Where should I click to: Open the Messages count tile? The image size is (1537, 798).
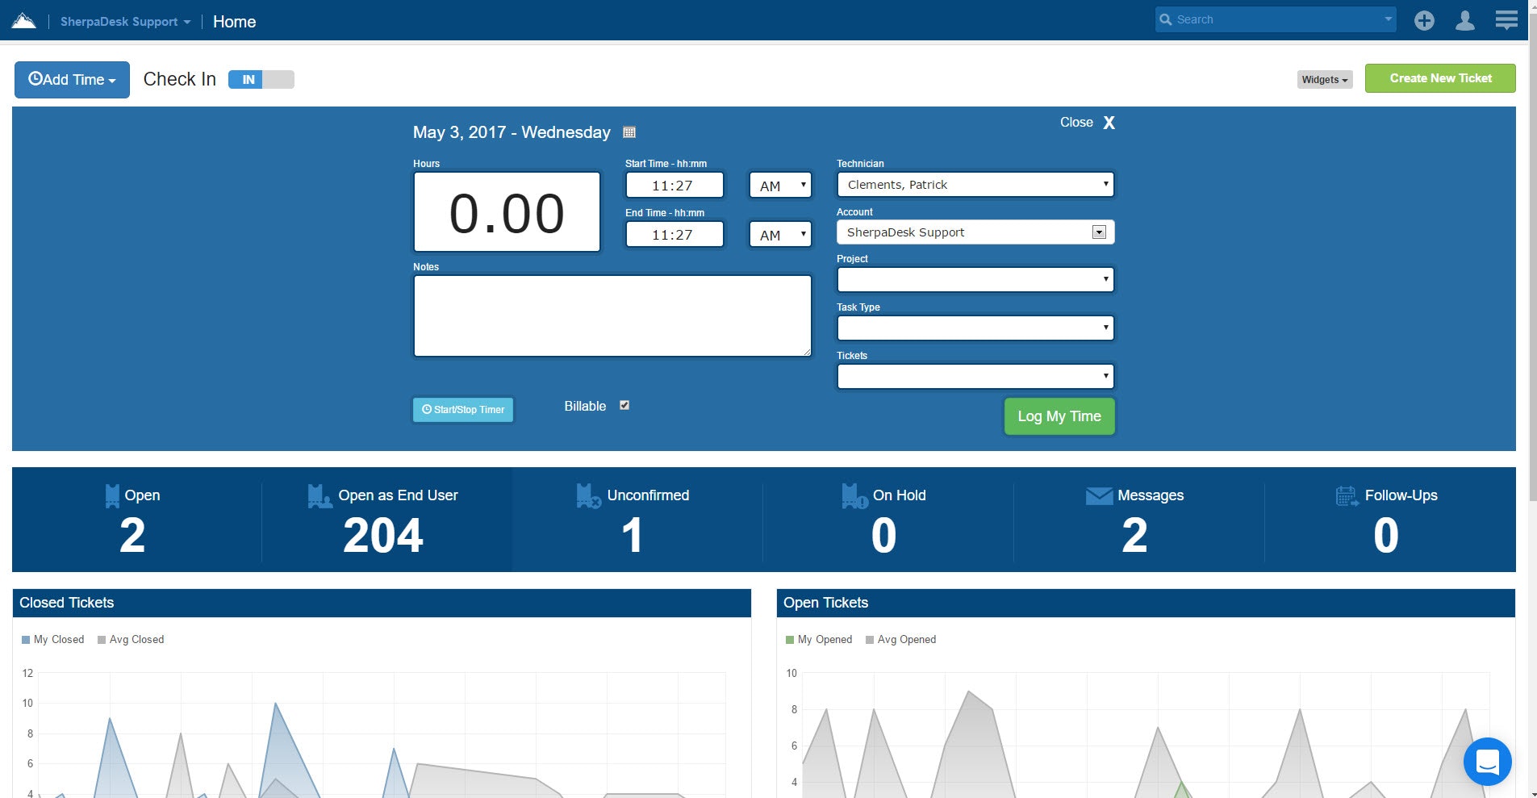[1138, 520]
